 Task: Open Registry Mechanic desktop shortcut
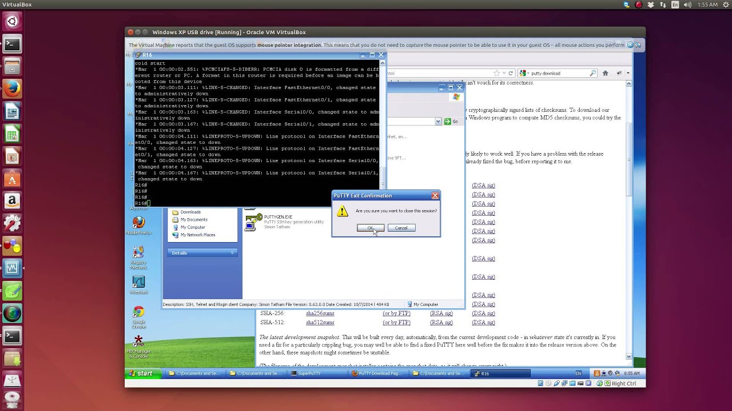point(138,257)
